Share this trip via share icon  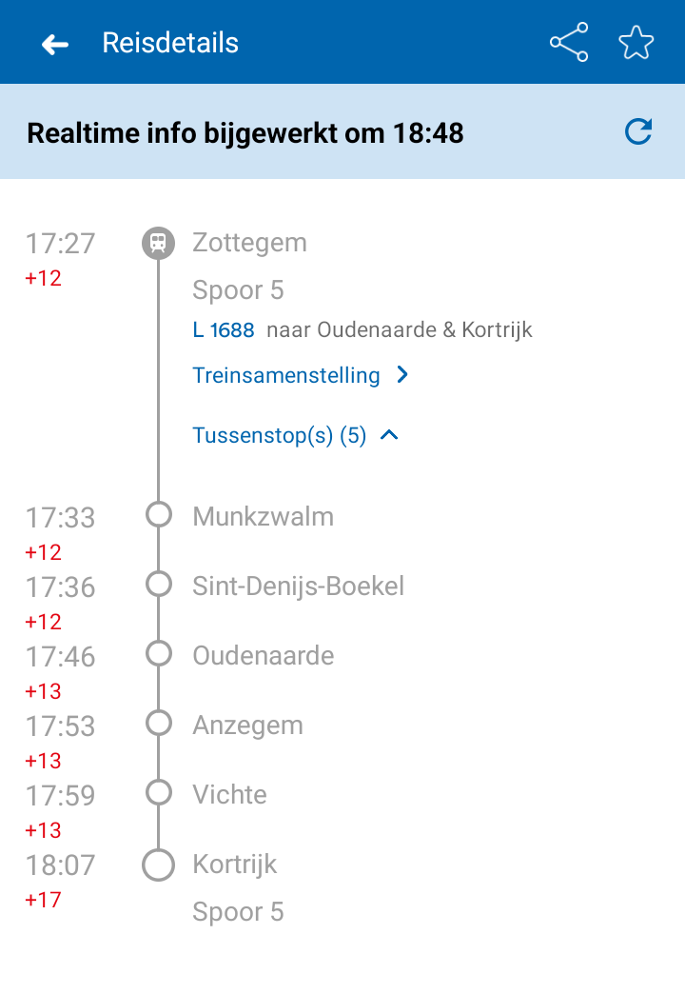pos(569,43)
